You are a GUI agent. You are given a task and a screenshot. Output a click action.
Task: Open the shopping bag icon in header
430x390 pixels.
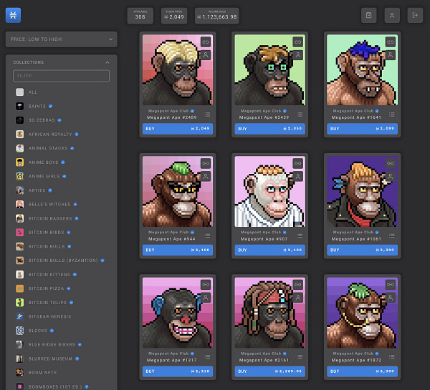click(x=369, y=15)
